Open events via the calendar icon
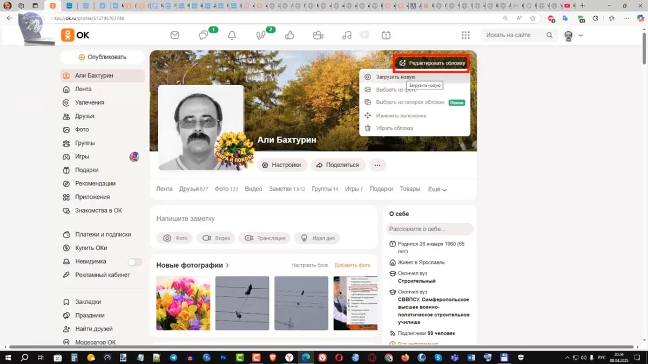 pos(386,35)
